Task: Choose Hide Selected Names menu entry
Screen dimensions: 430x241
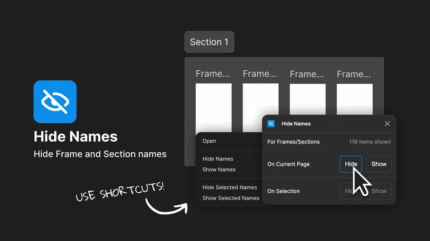Action: pos(229,187)
